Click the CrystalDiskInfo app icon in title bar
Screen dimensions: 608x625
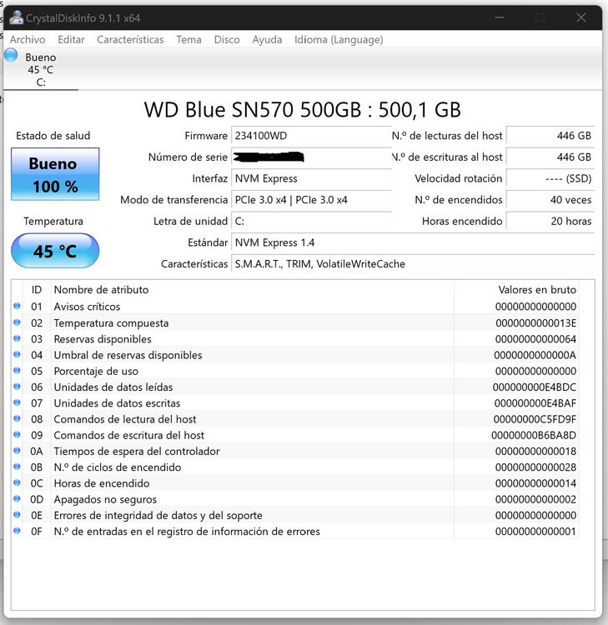(x=17, y=18)
